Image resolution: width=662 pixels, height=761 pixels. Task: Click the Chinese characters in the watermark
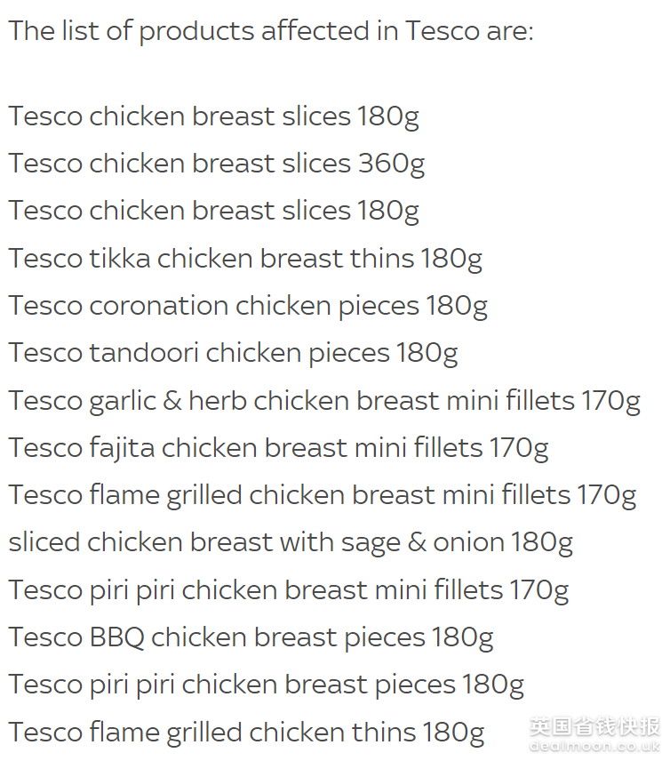pyautogui.click(x=594, y=726)
